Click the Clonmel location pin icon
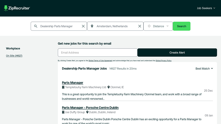221x124 pixels. point(109,87)
